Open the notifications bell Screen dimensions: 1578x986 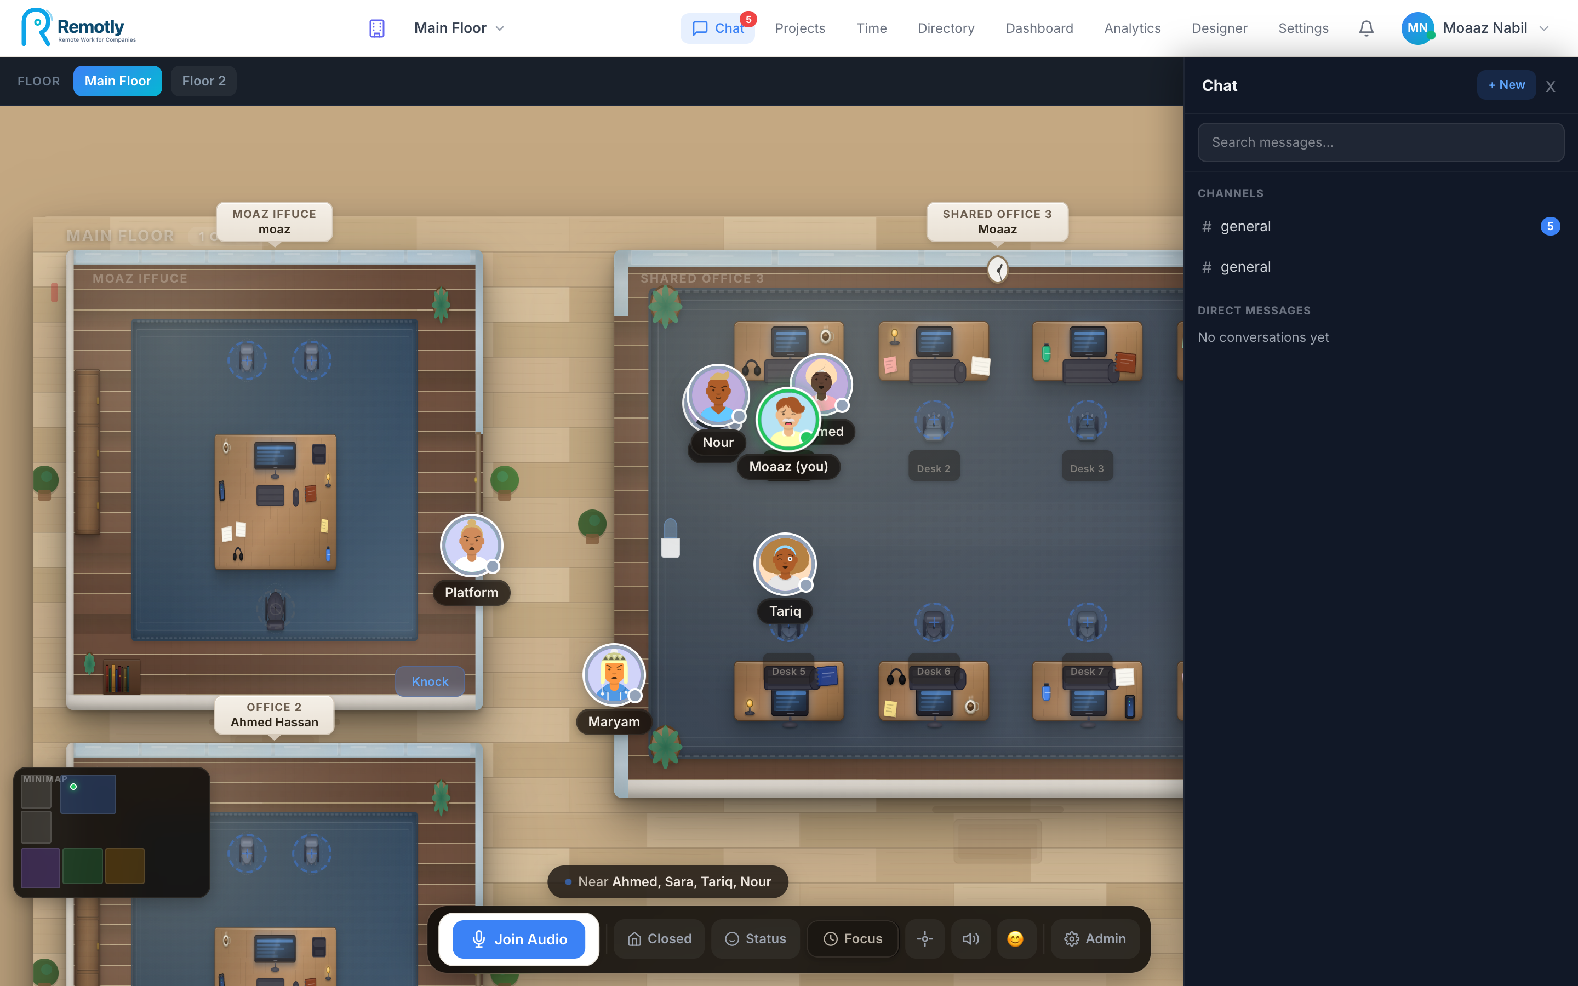click(1366, 28)
